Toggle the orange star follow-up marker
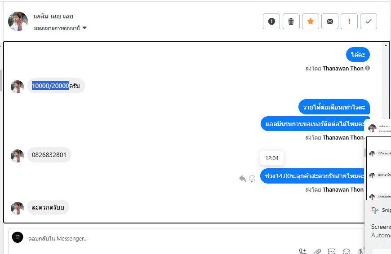 310,22
